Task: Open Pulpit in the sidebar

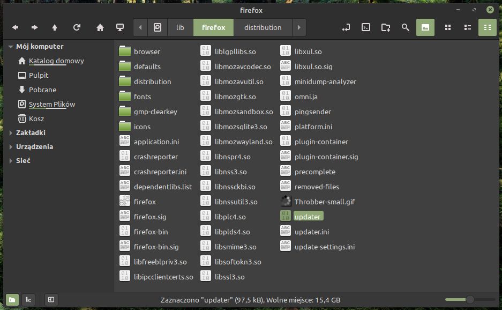Action: 33,75
